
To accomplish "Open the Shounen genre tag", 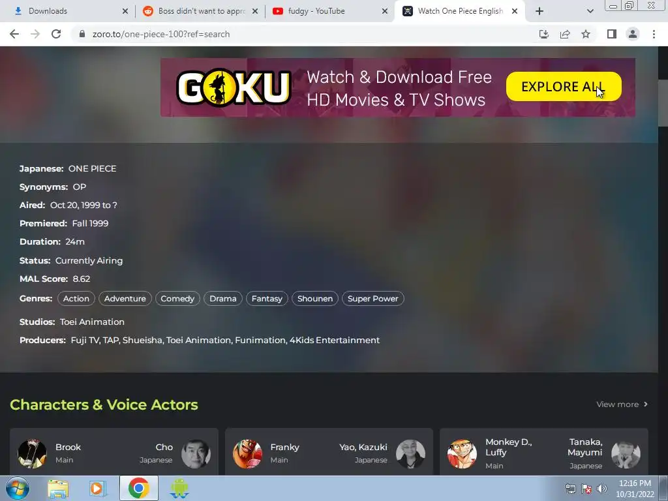I will [x=315, y=299].
